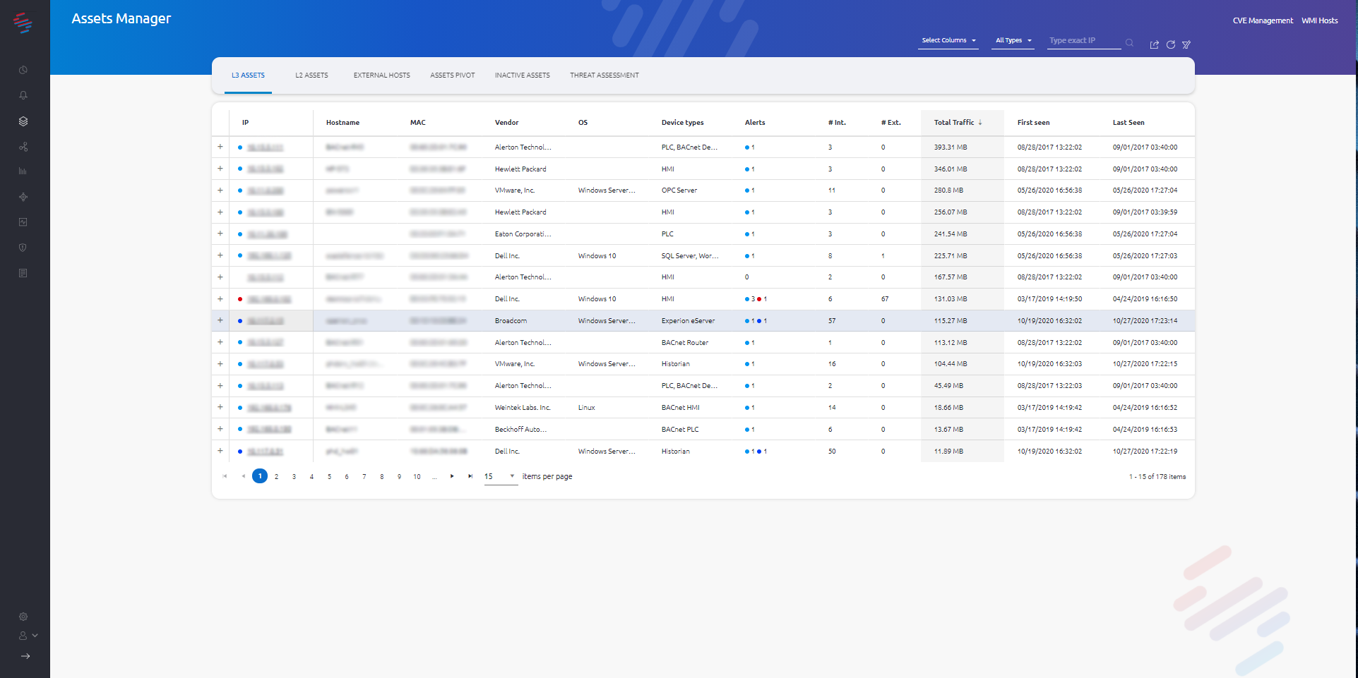This screenshot has height=678, width=1358.
Task: Go to the previous page with the pager arrow
Action: tap(243, 476)
